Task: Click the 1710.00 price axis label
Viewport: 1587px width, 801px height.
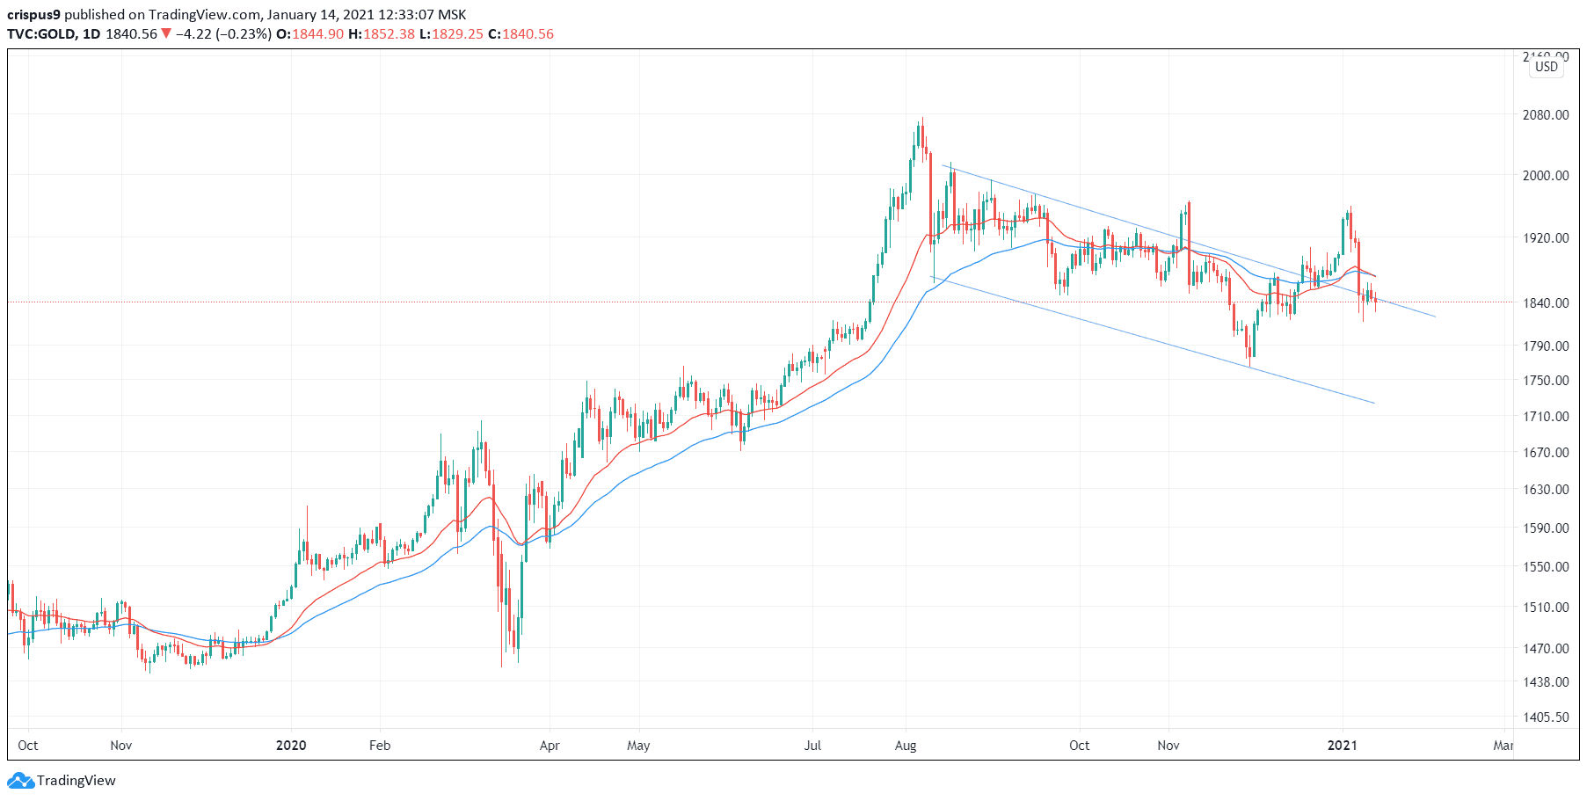Action: pyautogui.click(x=1546, y=417)
